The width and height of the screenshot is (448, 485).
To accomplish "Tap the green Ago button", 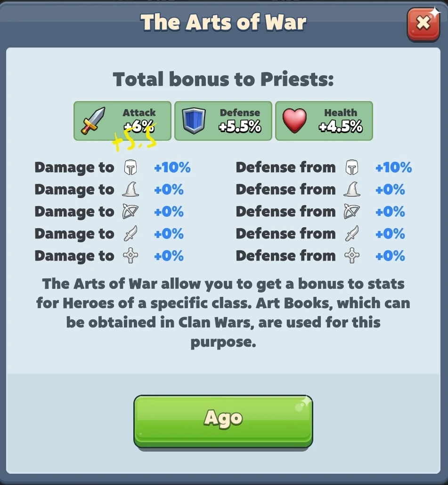I will 223,421.
